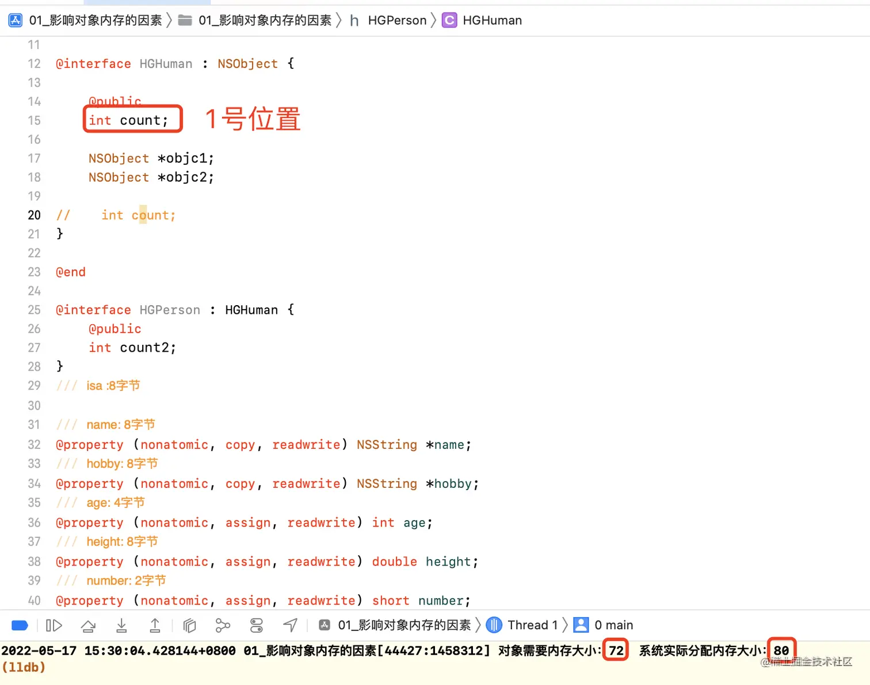The width and height of the screenshot is (870, 685).
Task: Click the '(lldb)' console prompt
Action: pyautogui.click(x=24, y=668)
